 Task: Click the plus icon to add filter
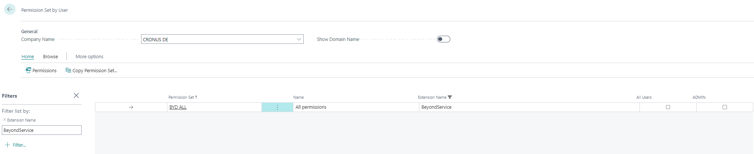pos(7,145)
